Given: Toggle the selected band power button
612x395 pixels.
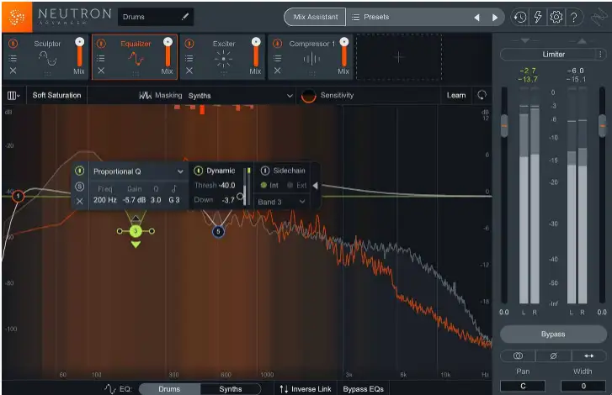Looking at the screenshot, I should [80, 171].
